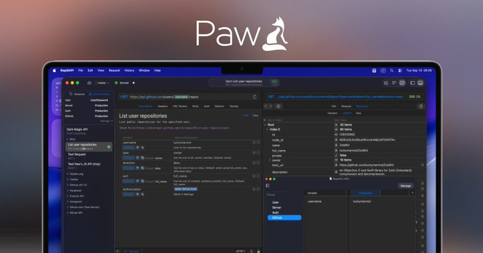Viewport: 483px width, 253px height.
Task: Click the html_url GitHub link value
Action: pos(366,165)
